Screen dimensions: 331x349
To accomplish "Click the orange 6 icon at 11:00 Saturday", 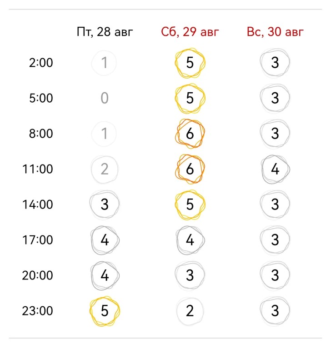I will click(x=190, y=169).
